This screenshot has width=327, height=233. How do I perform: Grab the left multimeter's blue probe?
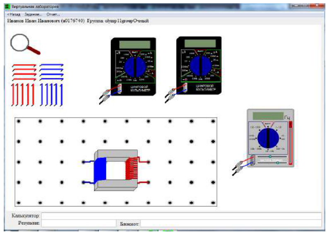(x=104, y=100)
